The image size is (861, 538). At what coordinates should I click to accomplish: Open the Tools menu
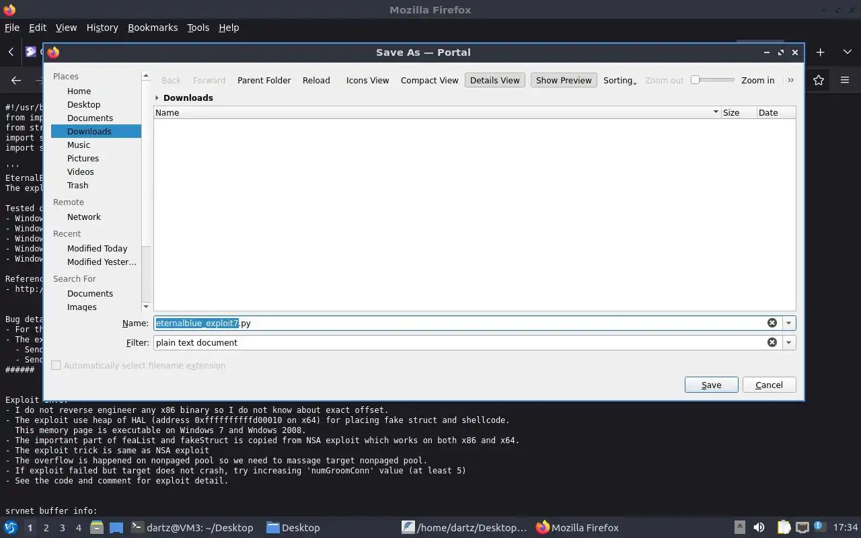(198, 28)
